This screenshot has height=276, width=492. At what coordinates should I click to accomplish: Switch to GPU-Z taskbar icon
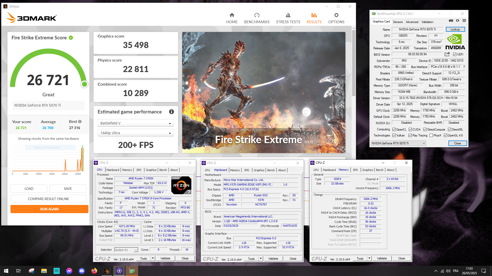[132, 271]
